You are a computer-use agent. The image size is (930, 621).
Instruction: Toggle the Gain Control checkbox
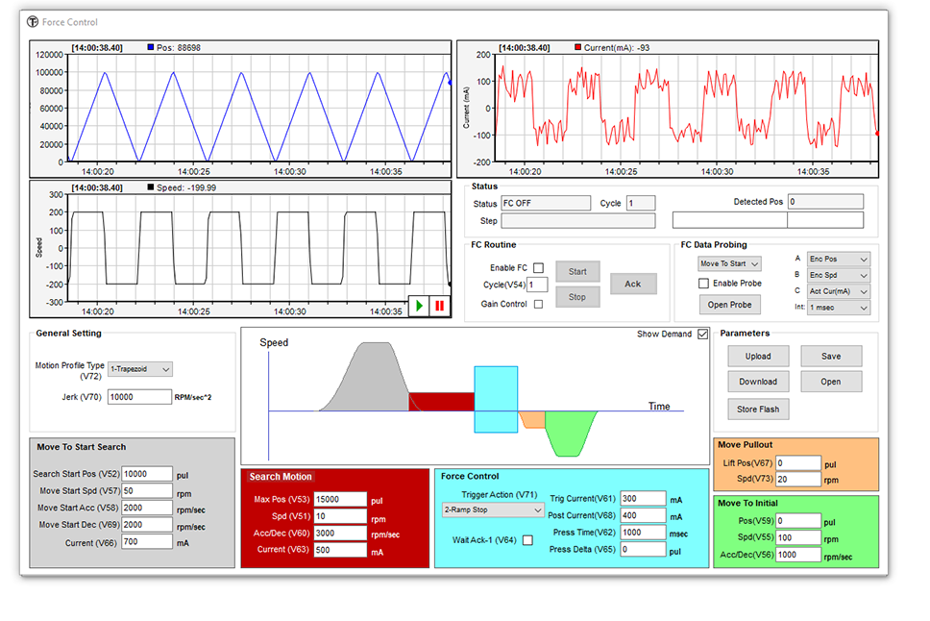(538, 305)
